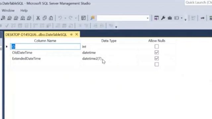Open the Window menu

pos(8,11)
